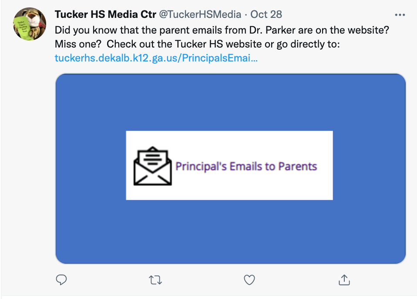Like the tweet with the heart

[x=249, y=280]
